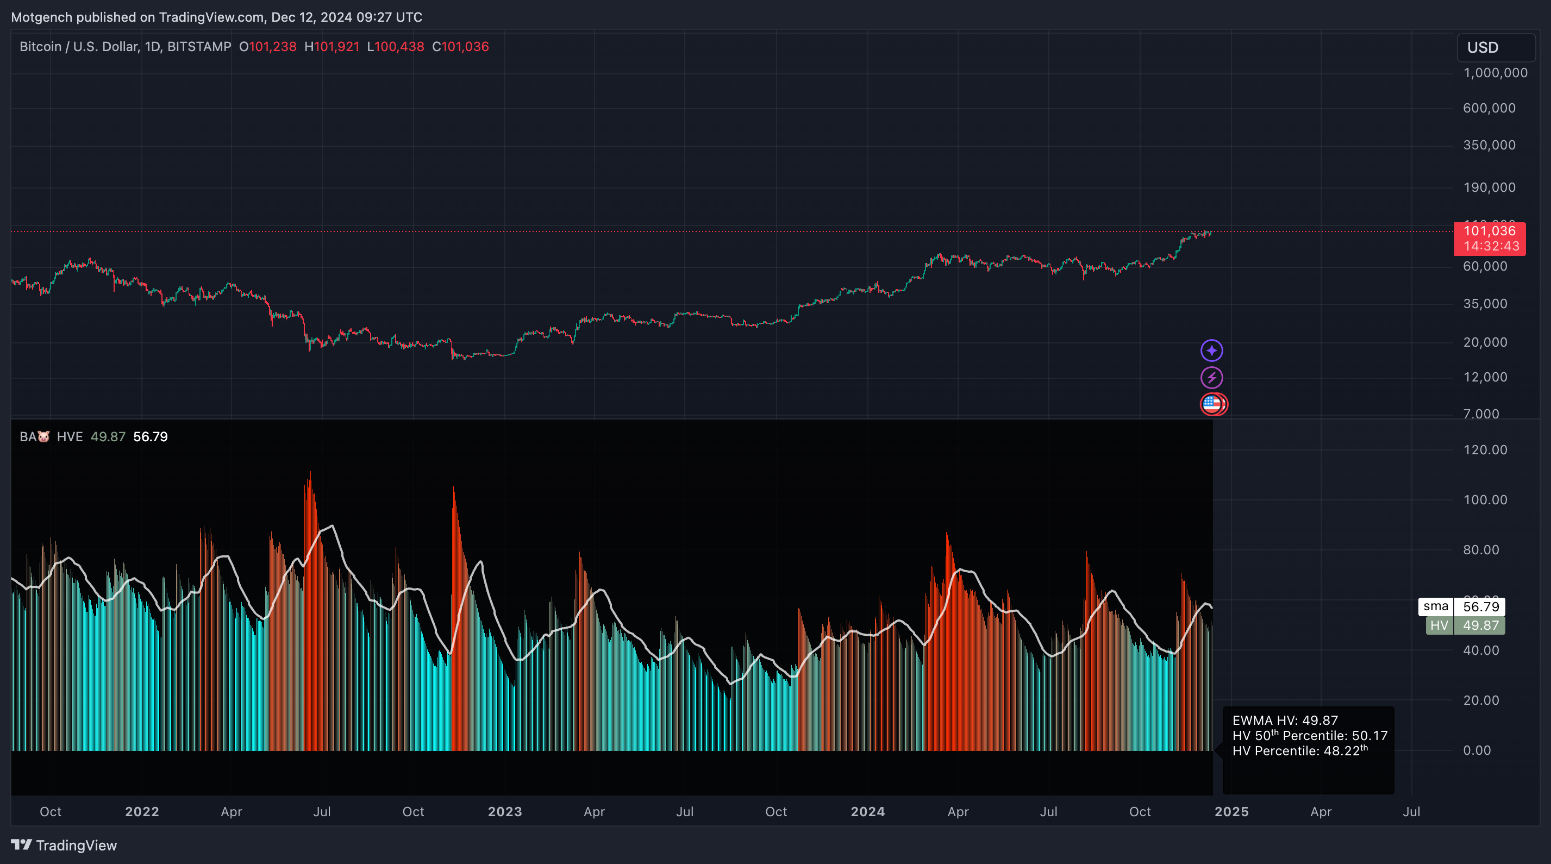
Task: Click the 60,000 price axis label
Action: [1485, 266]
